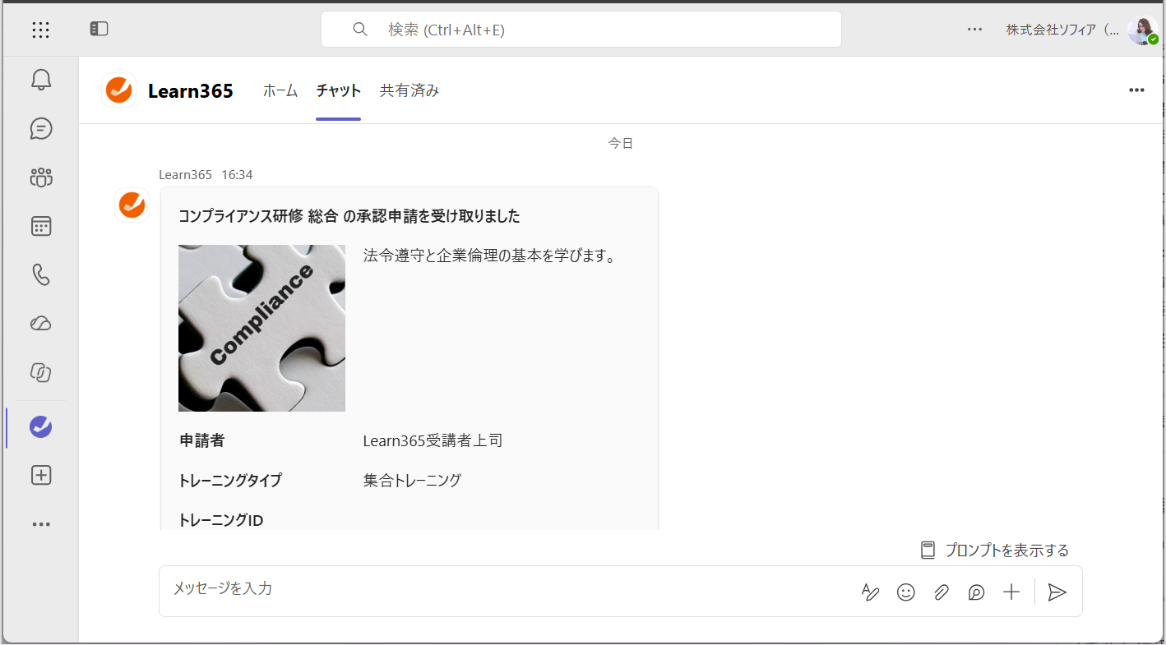Open the Activity bell icon
This screenshot has height=645, width=1166.
click(x=41, y=80)
